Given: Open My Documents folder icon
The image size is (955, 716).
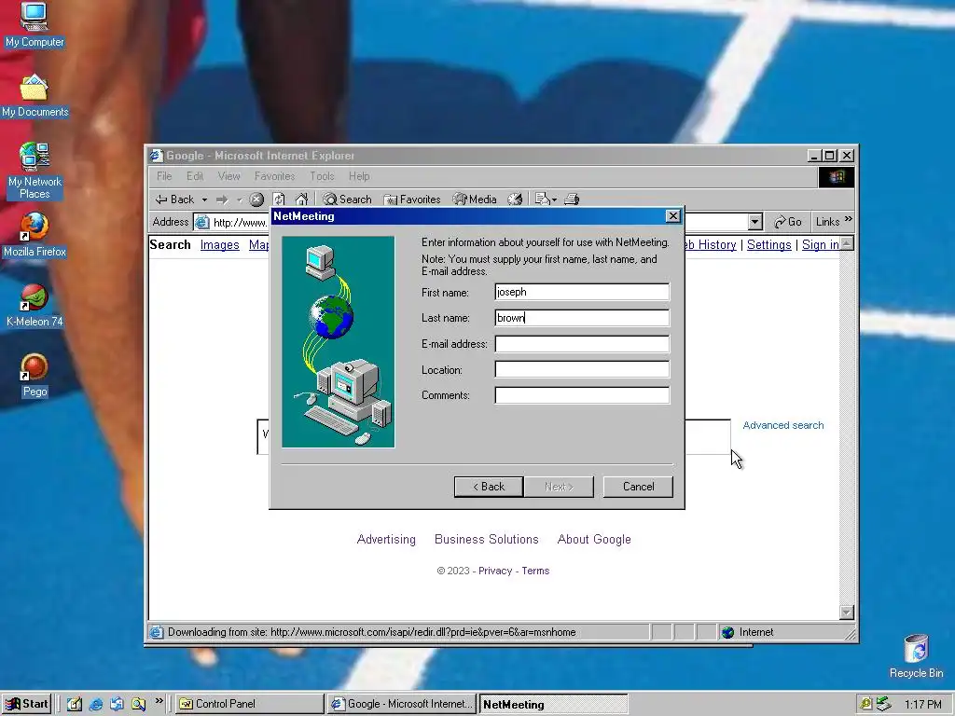Looking at the screenshot, I should click(35, 96).
